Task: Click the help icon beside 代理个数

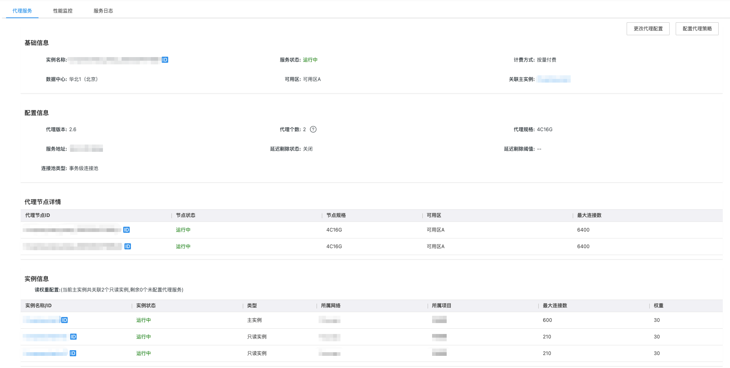Action: (x=313, y=130)
